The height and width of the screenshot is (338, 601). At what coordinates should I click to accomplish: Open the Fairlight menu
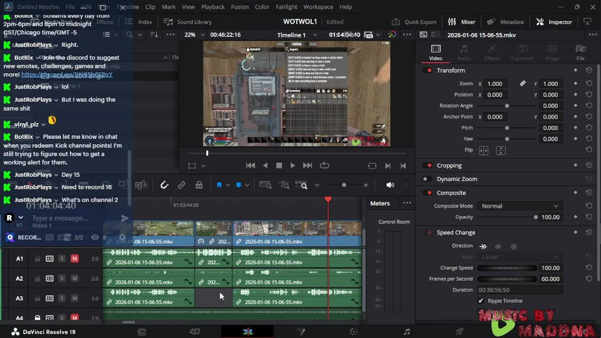pos(286,7)
